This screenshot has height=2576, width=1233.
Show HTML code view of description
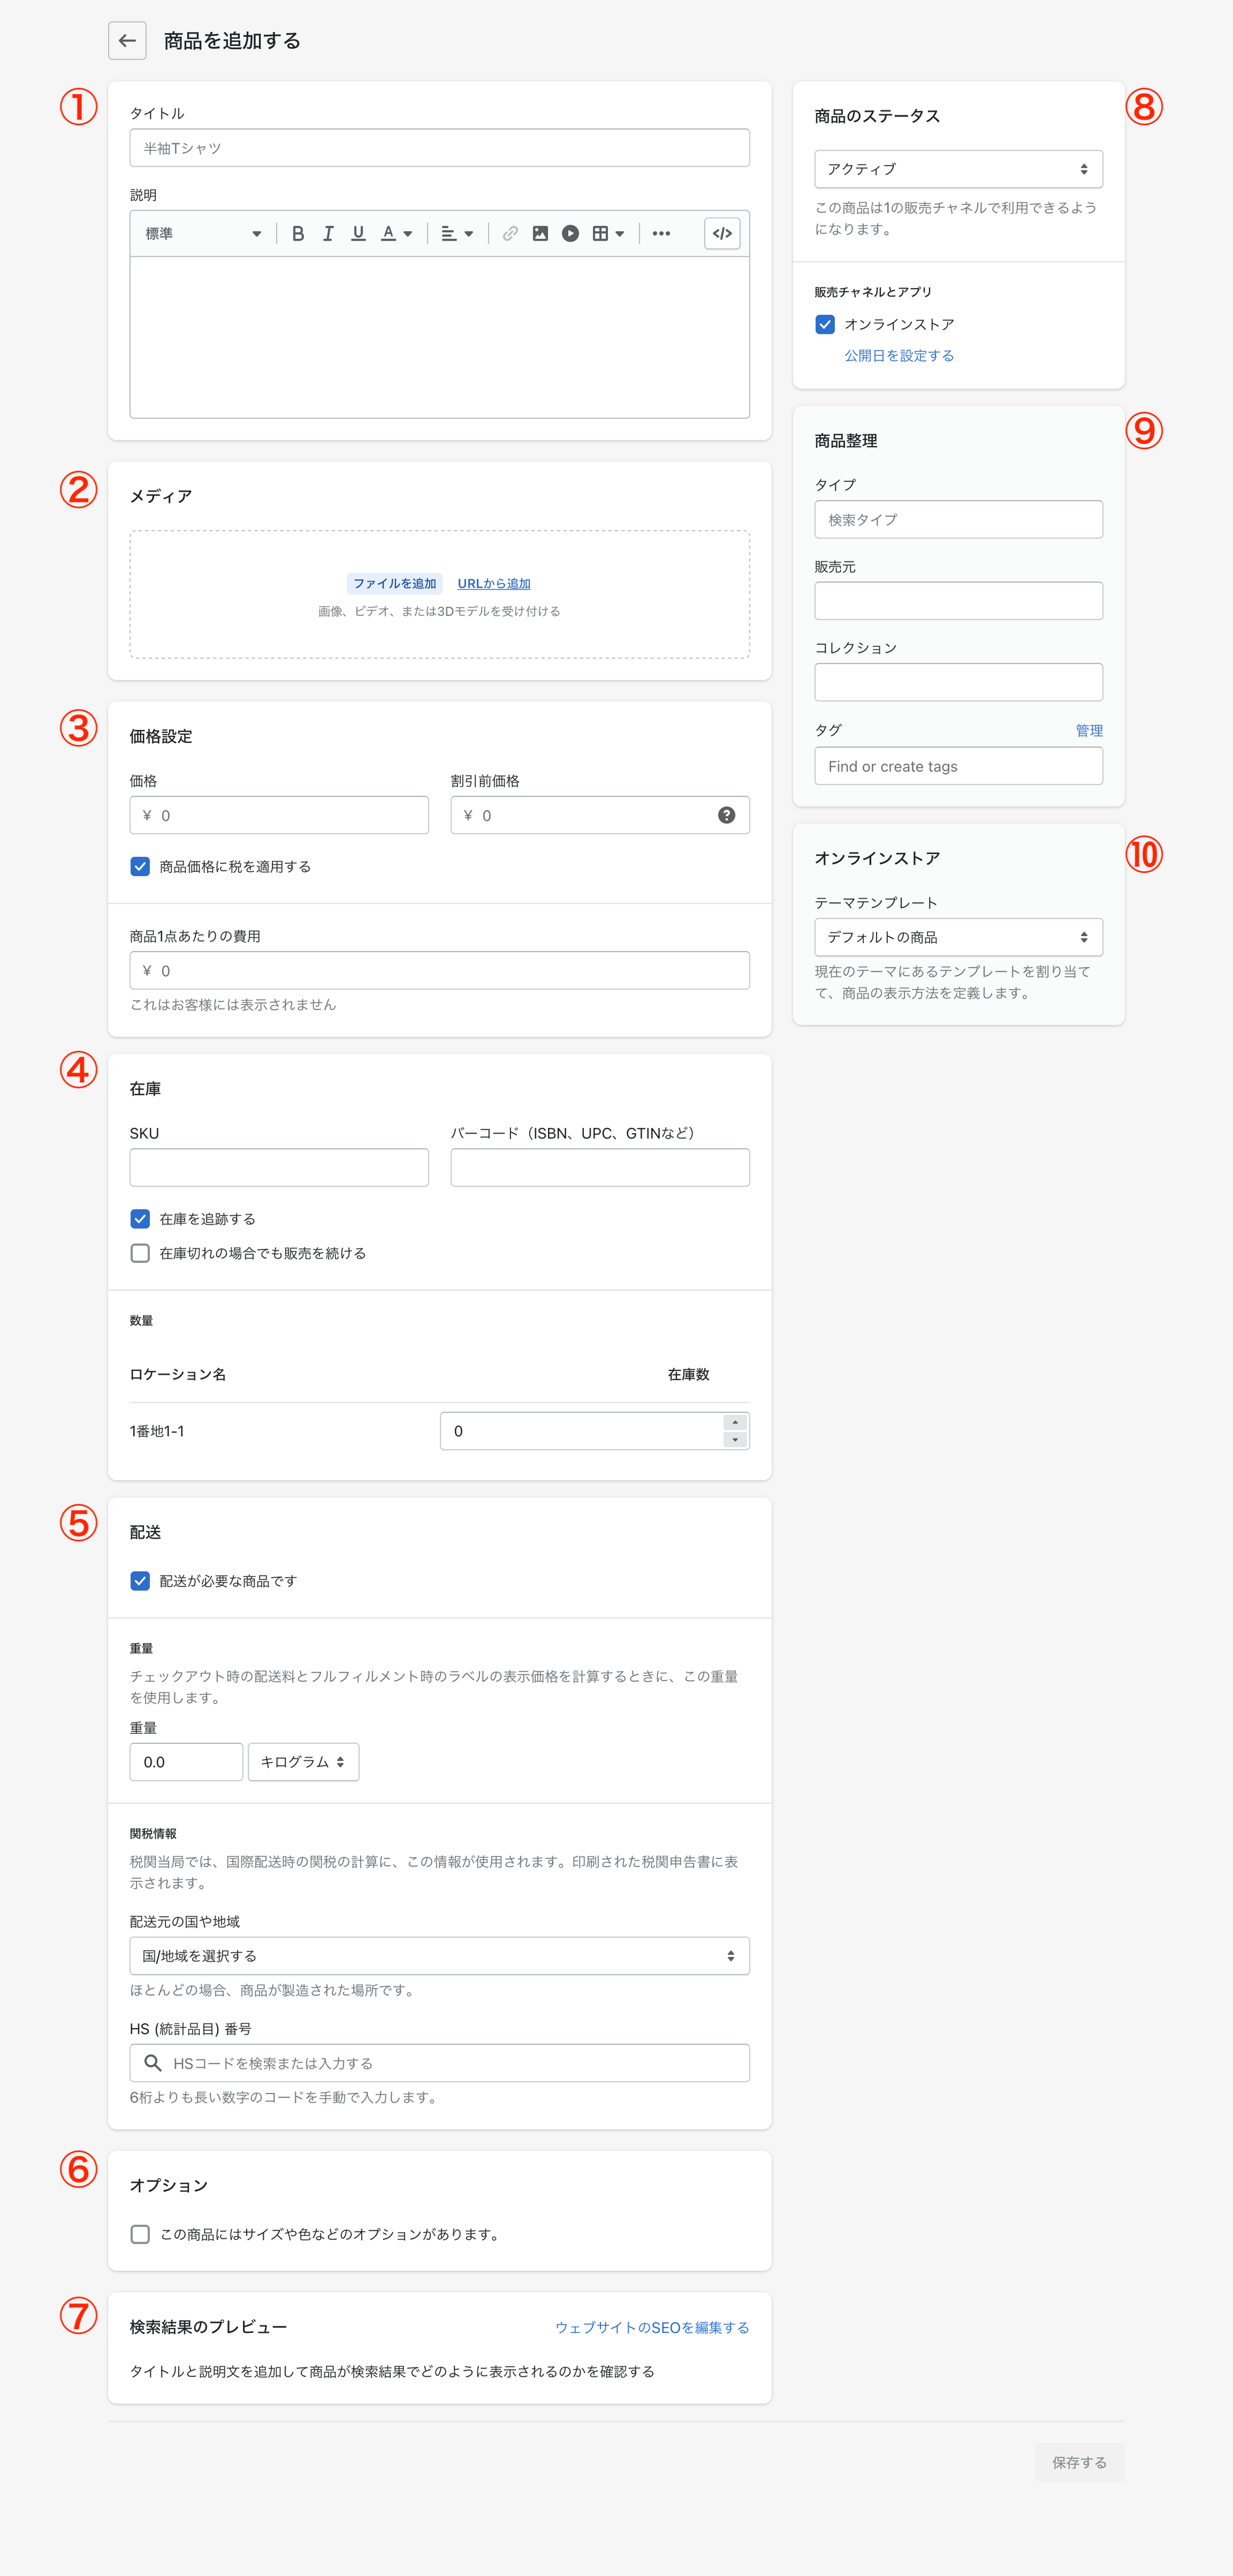(x=721, y=233)
